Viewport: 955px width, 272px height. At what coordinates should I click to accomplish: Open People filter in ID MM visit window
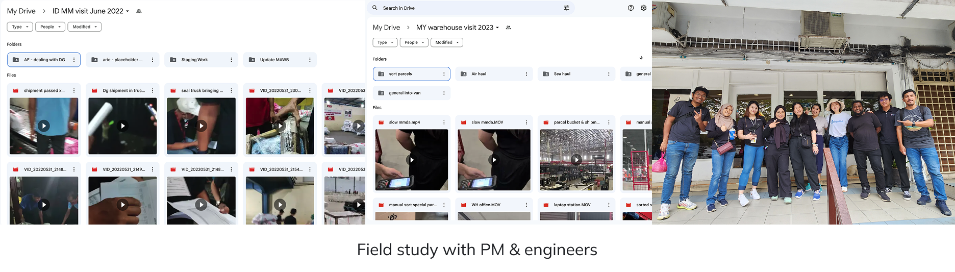(x=50, y=27)
